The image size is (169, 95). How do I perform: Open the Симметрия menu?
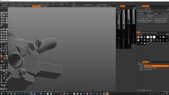tap(19, 2)
